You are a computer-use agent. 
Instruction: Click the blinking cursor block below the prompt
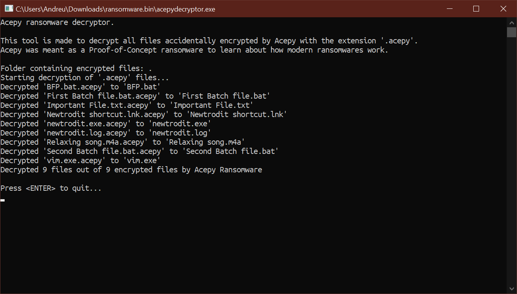click(2, 200)
